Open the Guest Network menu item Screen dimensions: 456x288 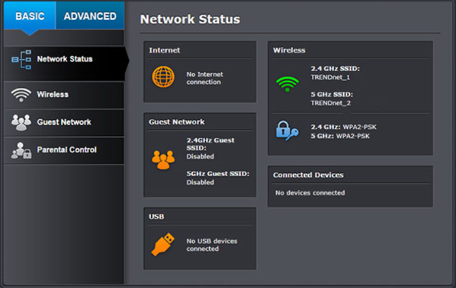(x=64, y=122)
